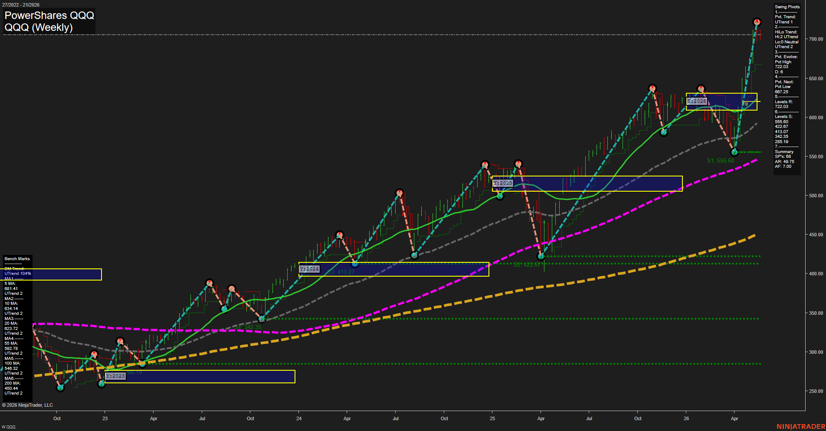
Task: Click the S3: 413.07 support label
Action: point(341,272)
